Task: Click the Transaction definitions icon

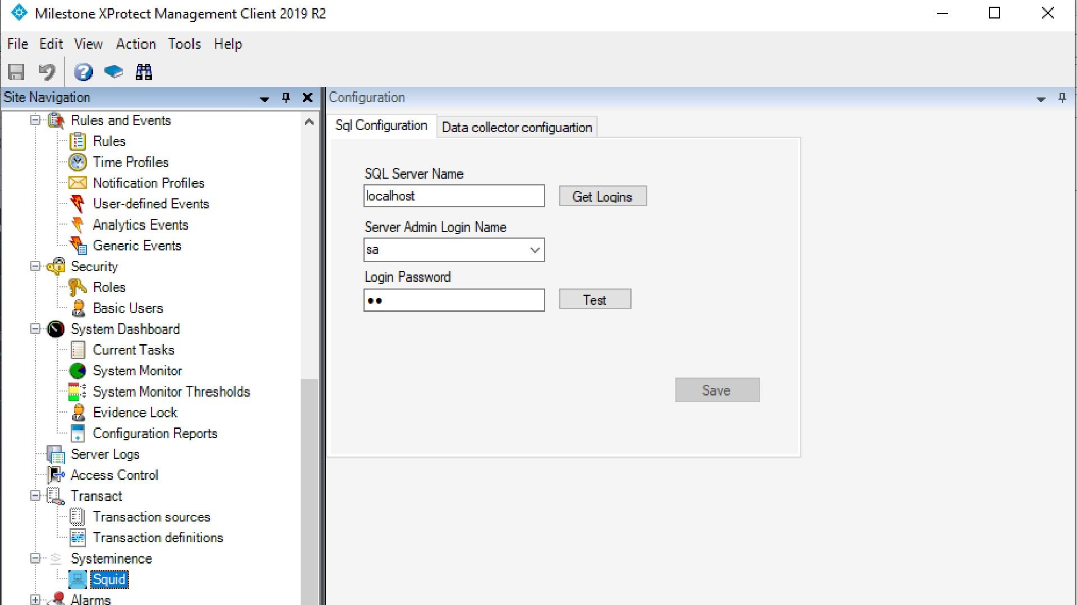Action: 78,538
